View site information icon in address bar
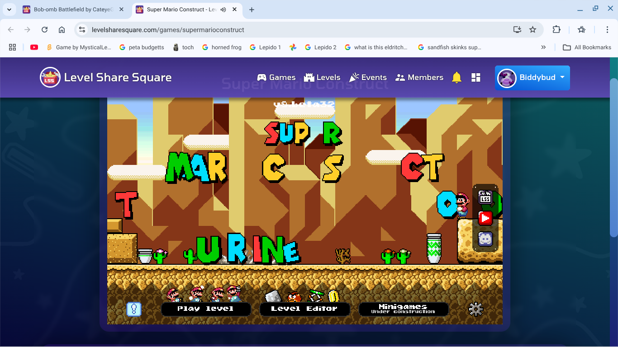Viewport: 618px width, 347px height. click(x=82, y=29)
